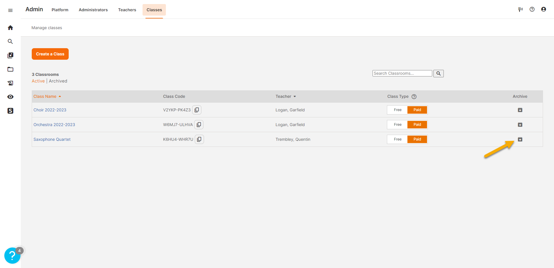
Task: Copy the Choir 2022-2023 class code
Action: [197, 110]
